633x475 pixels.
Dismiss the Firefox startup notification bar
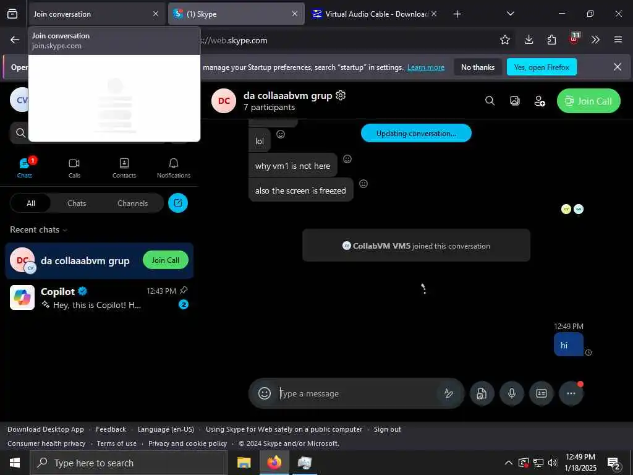coord(618,67)
